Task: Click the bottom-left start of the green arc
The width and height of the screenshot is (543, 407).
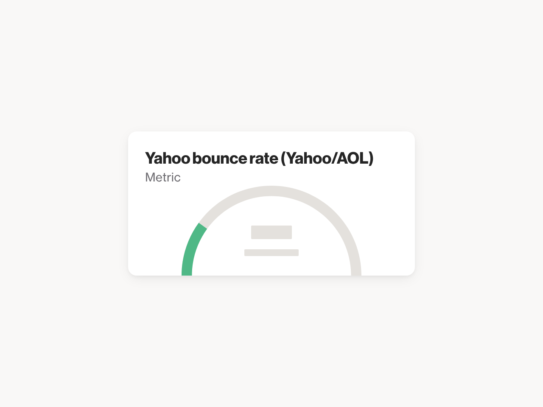Action: coord(187,271)
